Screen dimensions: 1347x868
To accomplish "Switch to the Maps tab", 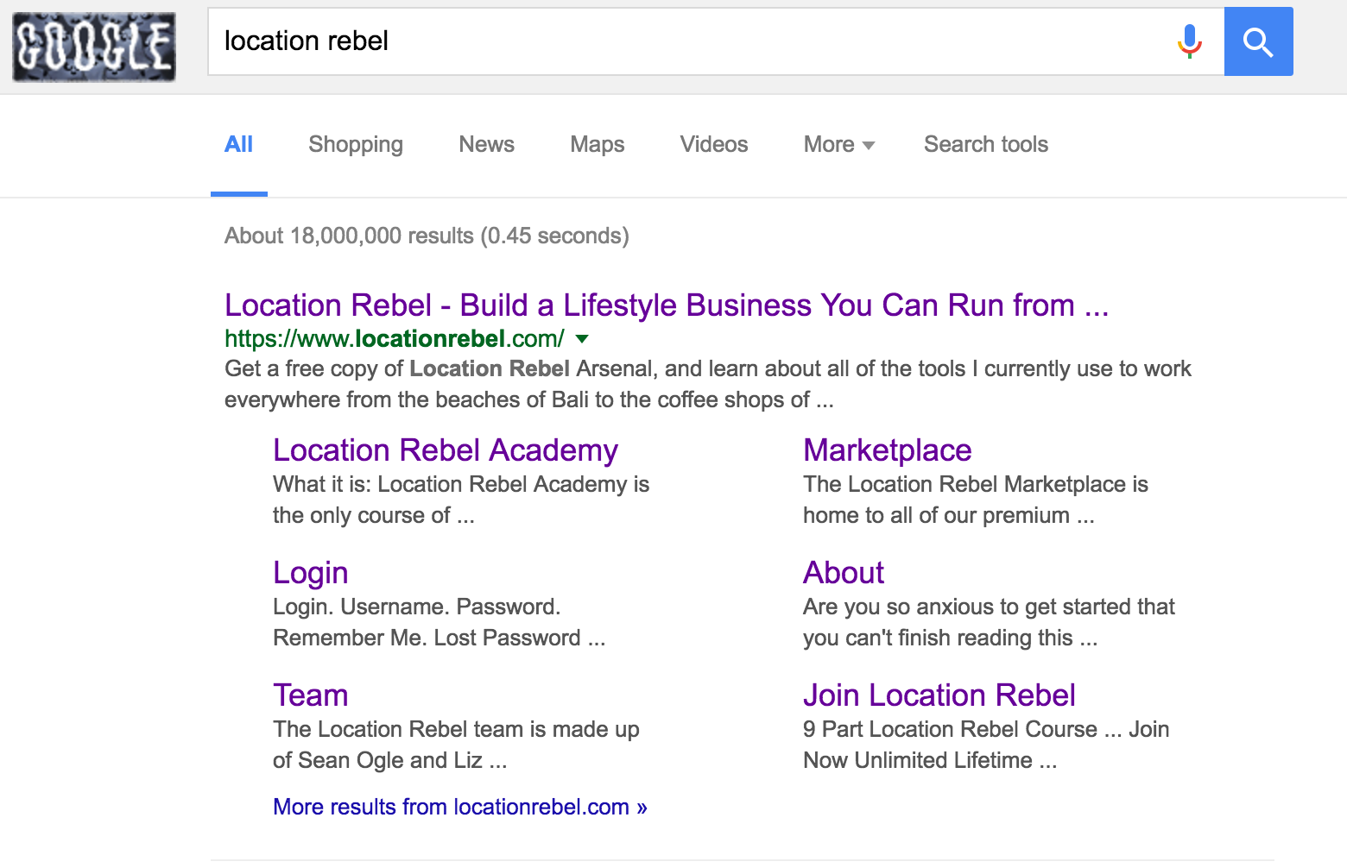I will [597, 144].
